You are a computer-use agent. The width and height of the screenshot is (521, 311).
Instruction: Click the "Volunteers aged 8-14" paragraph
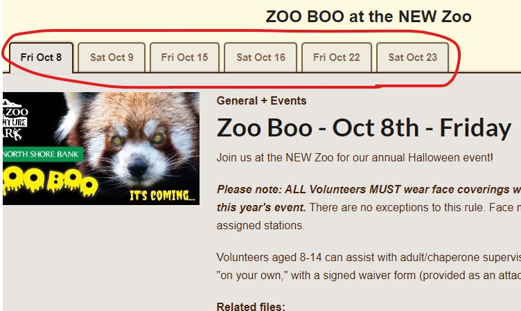[367, 256]
